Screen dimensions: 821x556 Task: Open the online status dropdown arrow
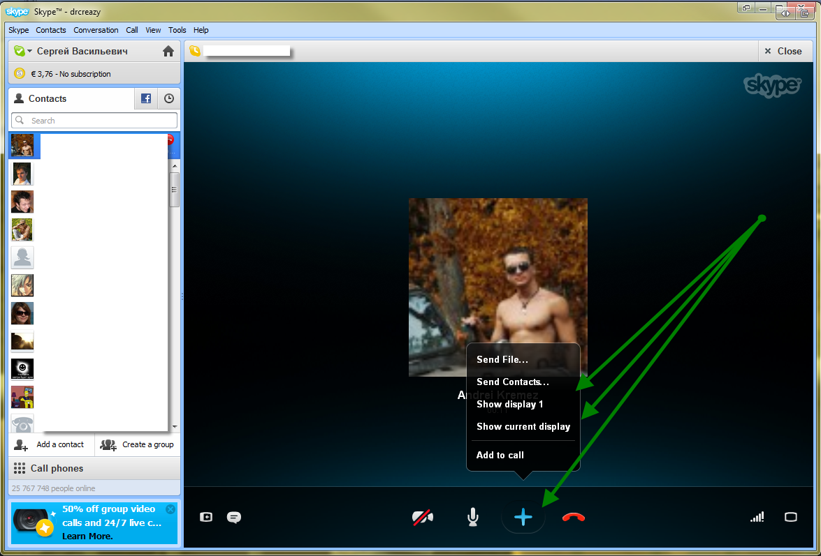tap(30, 51)
